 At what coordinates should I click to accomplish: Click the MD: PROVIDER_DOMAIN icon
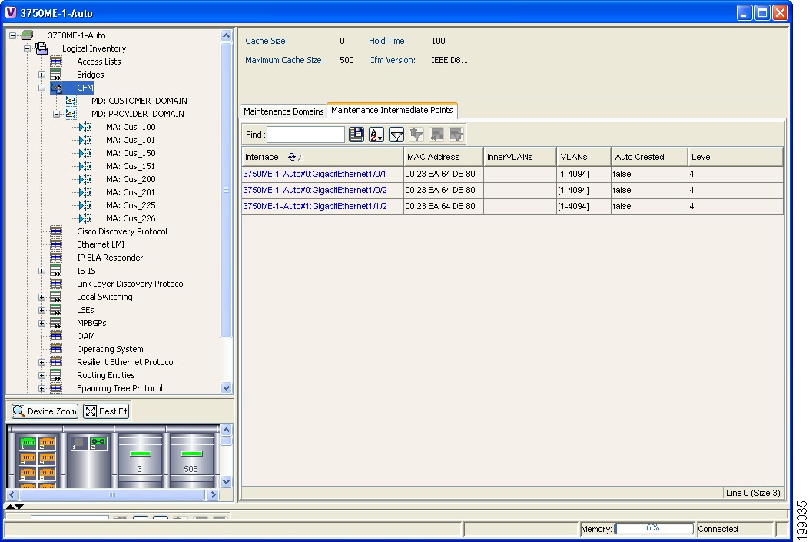coord(71,114)
